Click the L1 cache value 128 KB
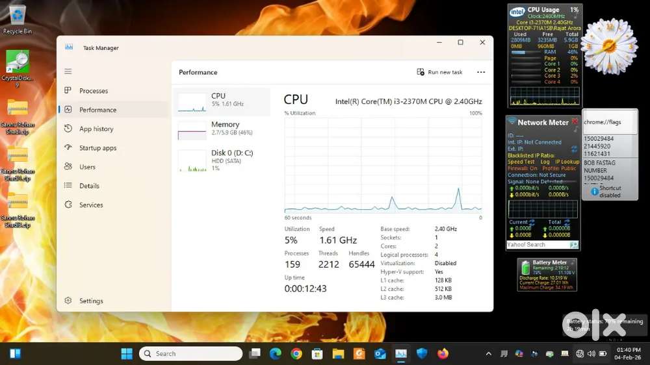The height and width of the screenshot is (365, 650). click(x=443, y=281)
